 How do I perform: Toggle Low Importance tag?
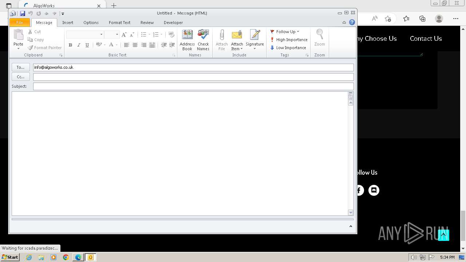click(288, 48)
